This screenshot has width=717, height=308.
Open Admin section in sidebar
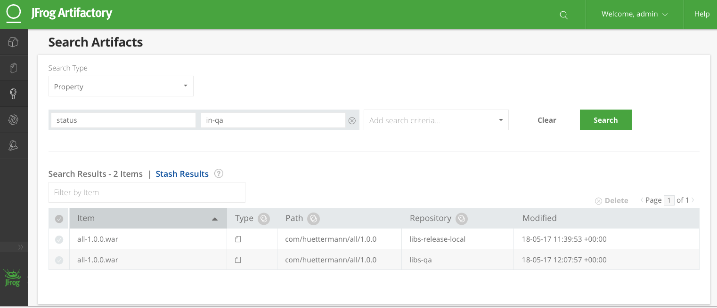pyautogui.click(x=13, y=146)
